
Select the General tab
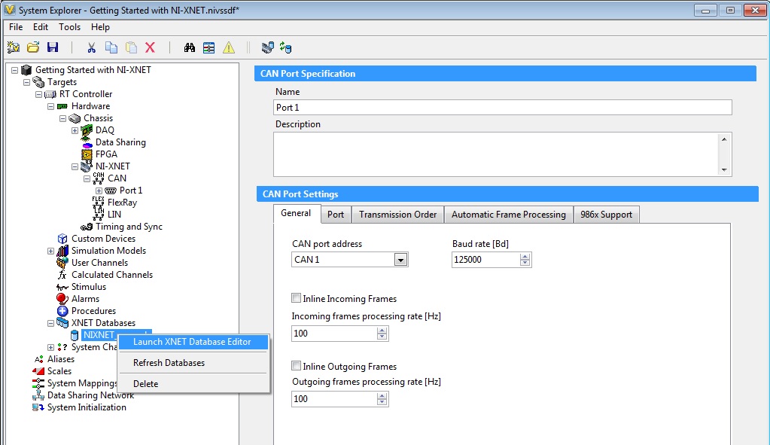pyautogui.click(x=296, y=213)
